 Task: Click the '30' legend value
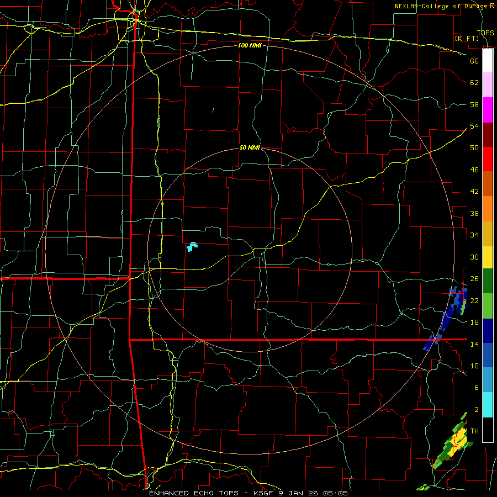pos(474,257)
